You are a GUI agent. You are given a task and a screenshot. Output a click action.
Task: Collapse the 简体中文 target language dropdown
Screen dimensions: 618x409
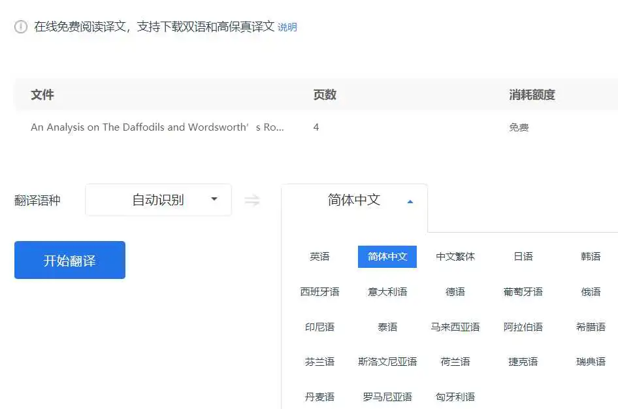click(354, 200)
